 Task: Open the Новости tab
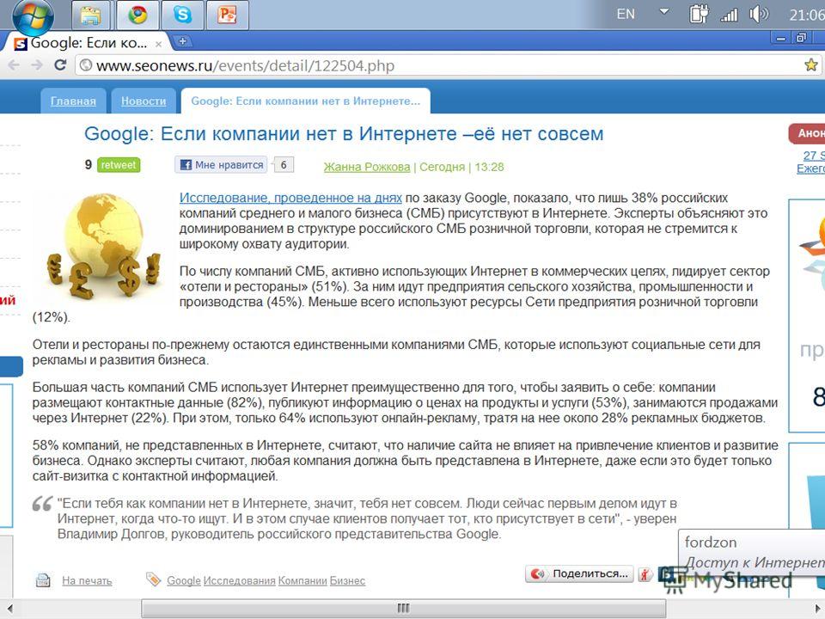144,101
